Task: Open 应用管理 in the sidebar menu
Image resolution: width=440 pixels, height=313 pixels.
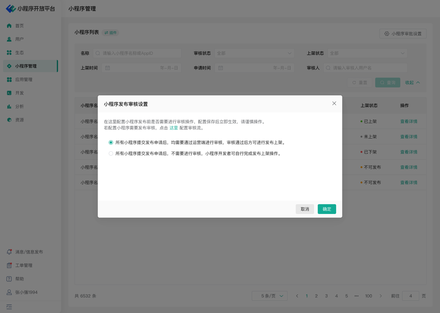Action: [x=24, y=79]
